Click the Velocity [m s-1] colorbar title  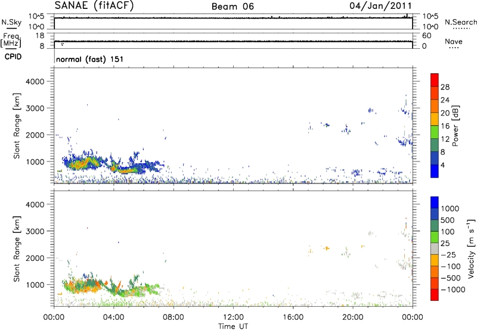(x=471, y=248)
